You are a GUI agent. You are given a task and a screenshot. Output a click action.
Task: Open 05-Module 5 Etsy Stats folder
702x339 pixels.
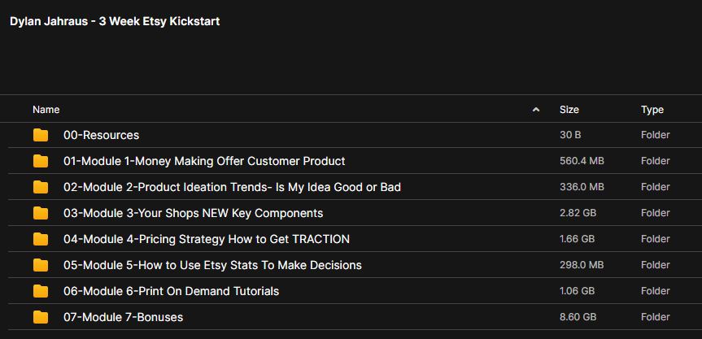(x=212, y=265)
